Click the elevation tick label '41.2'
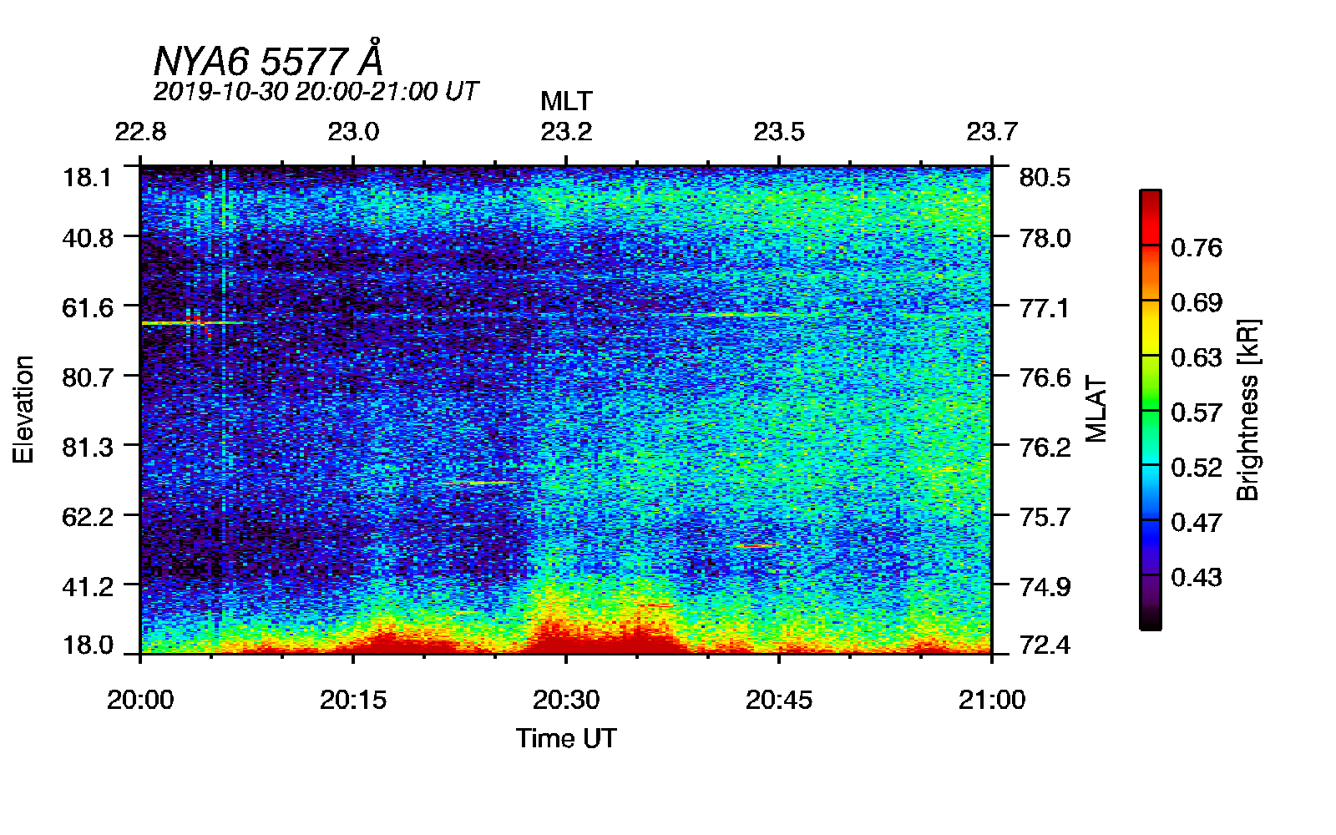The image size is (1336, 835). [87, 587]
